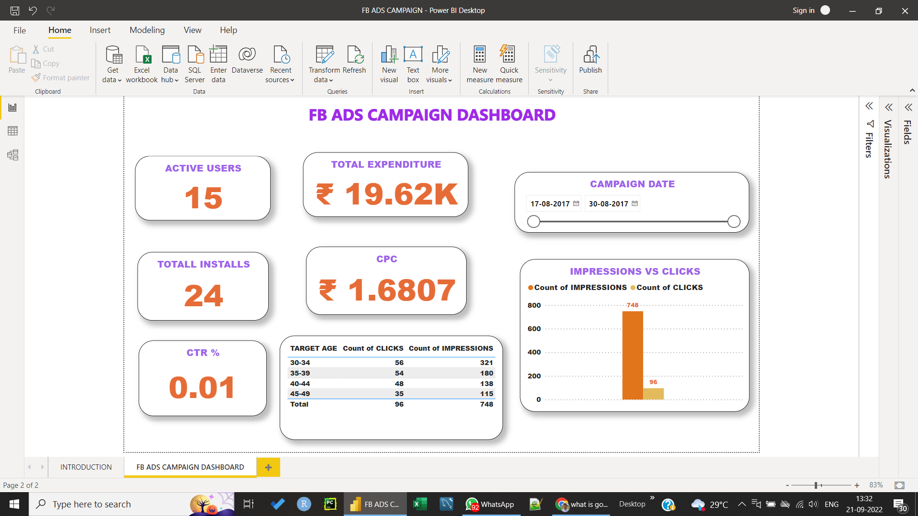Open the Model view sidebar icon
The image size is (918, 516).
[x=13, y=155]
